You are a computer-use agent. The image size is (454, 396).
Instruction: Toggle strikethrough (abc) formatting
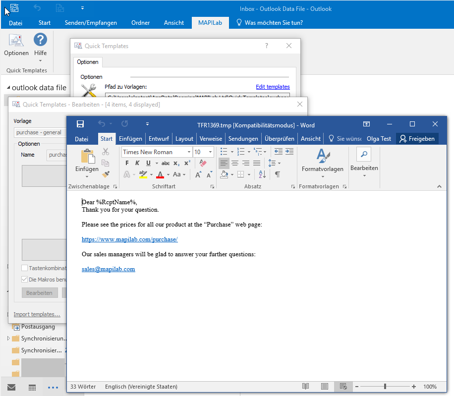click(x=166, y=163)
